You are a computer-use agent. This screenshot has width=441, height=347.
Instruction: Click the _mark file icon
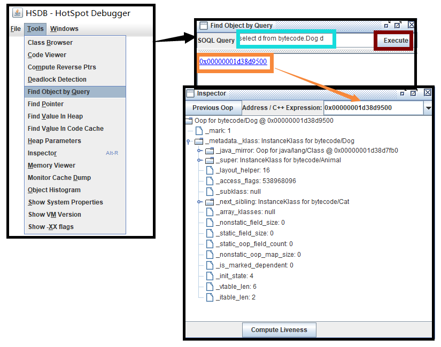(199, 131)
